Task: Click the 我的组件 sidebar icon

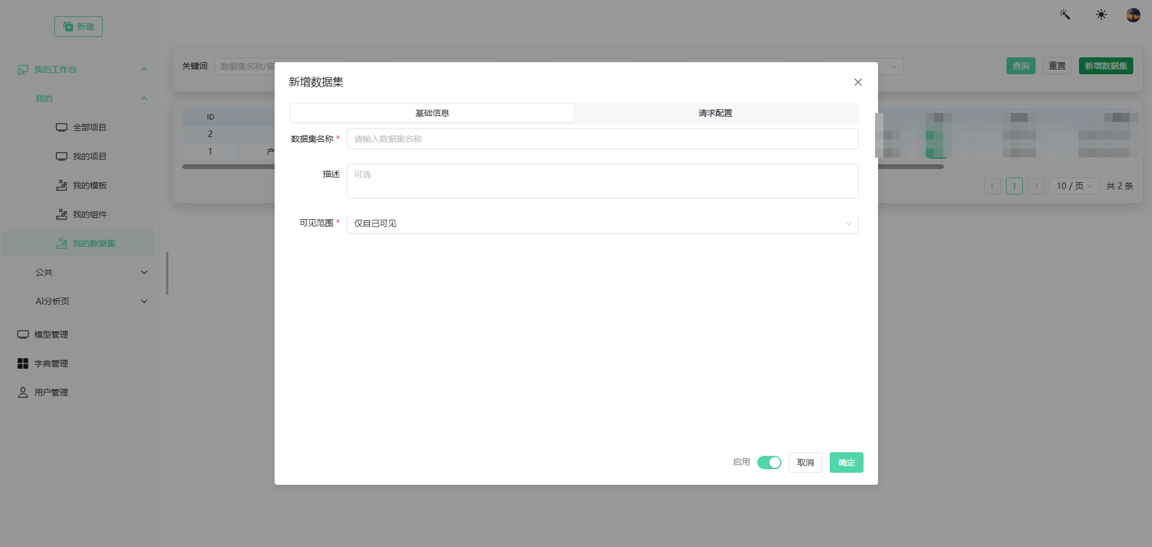Action: pyautogui.click(x=62, y=214)
